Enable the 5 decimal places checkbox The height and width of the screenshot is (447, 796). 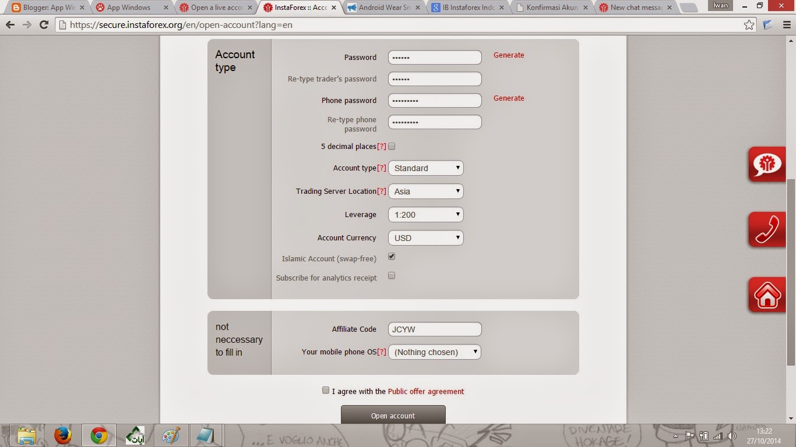[x=392, y=146]
